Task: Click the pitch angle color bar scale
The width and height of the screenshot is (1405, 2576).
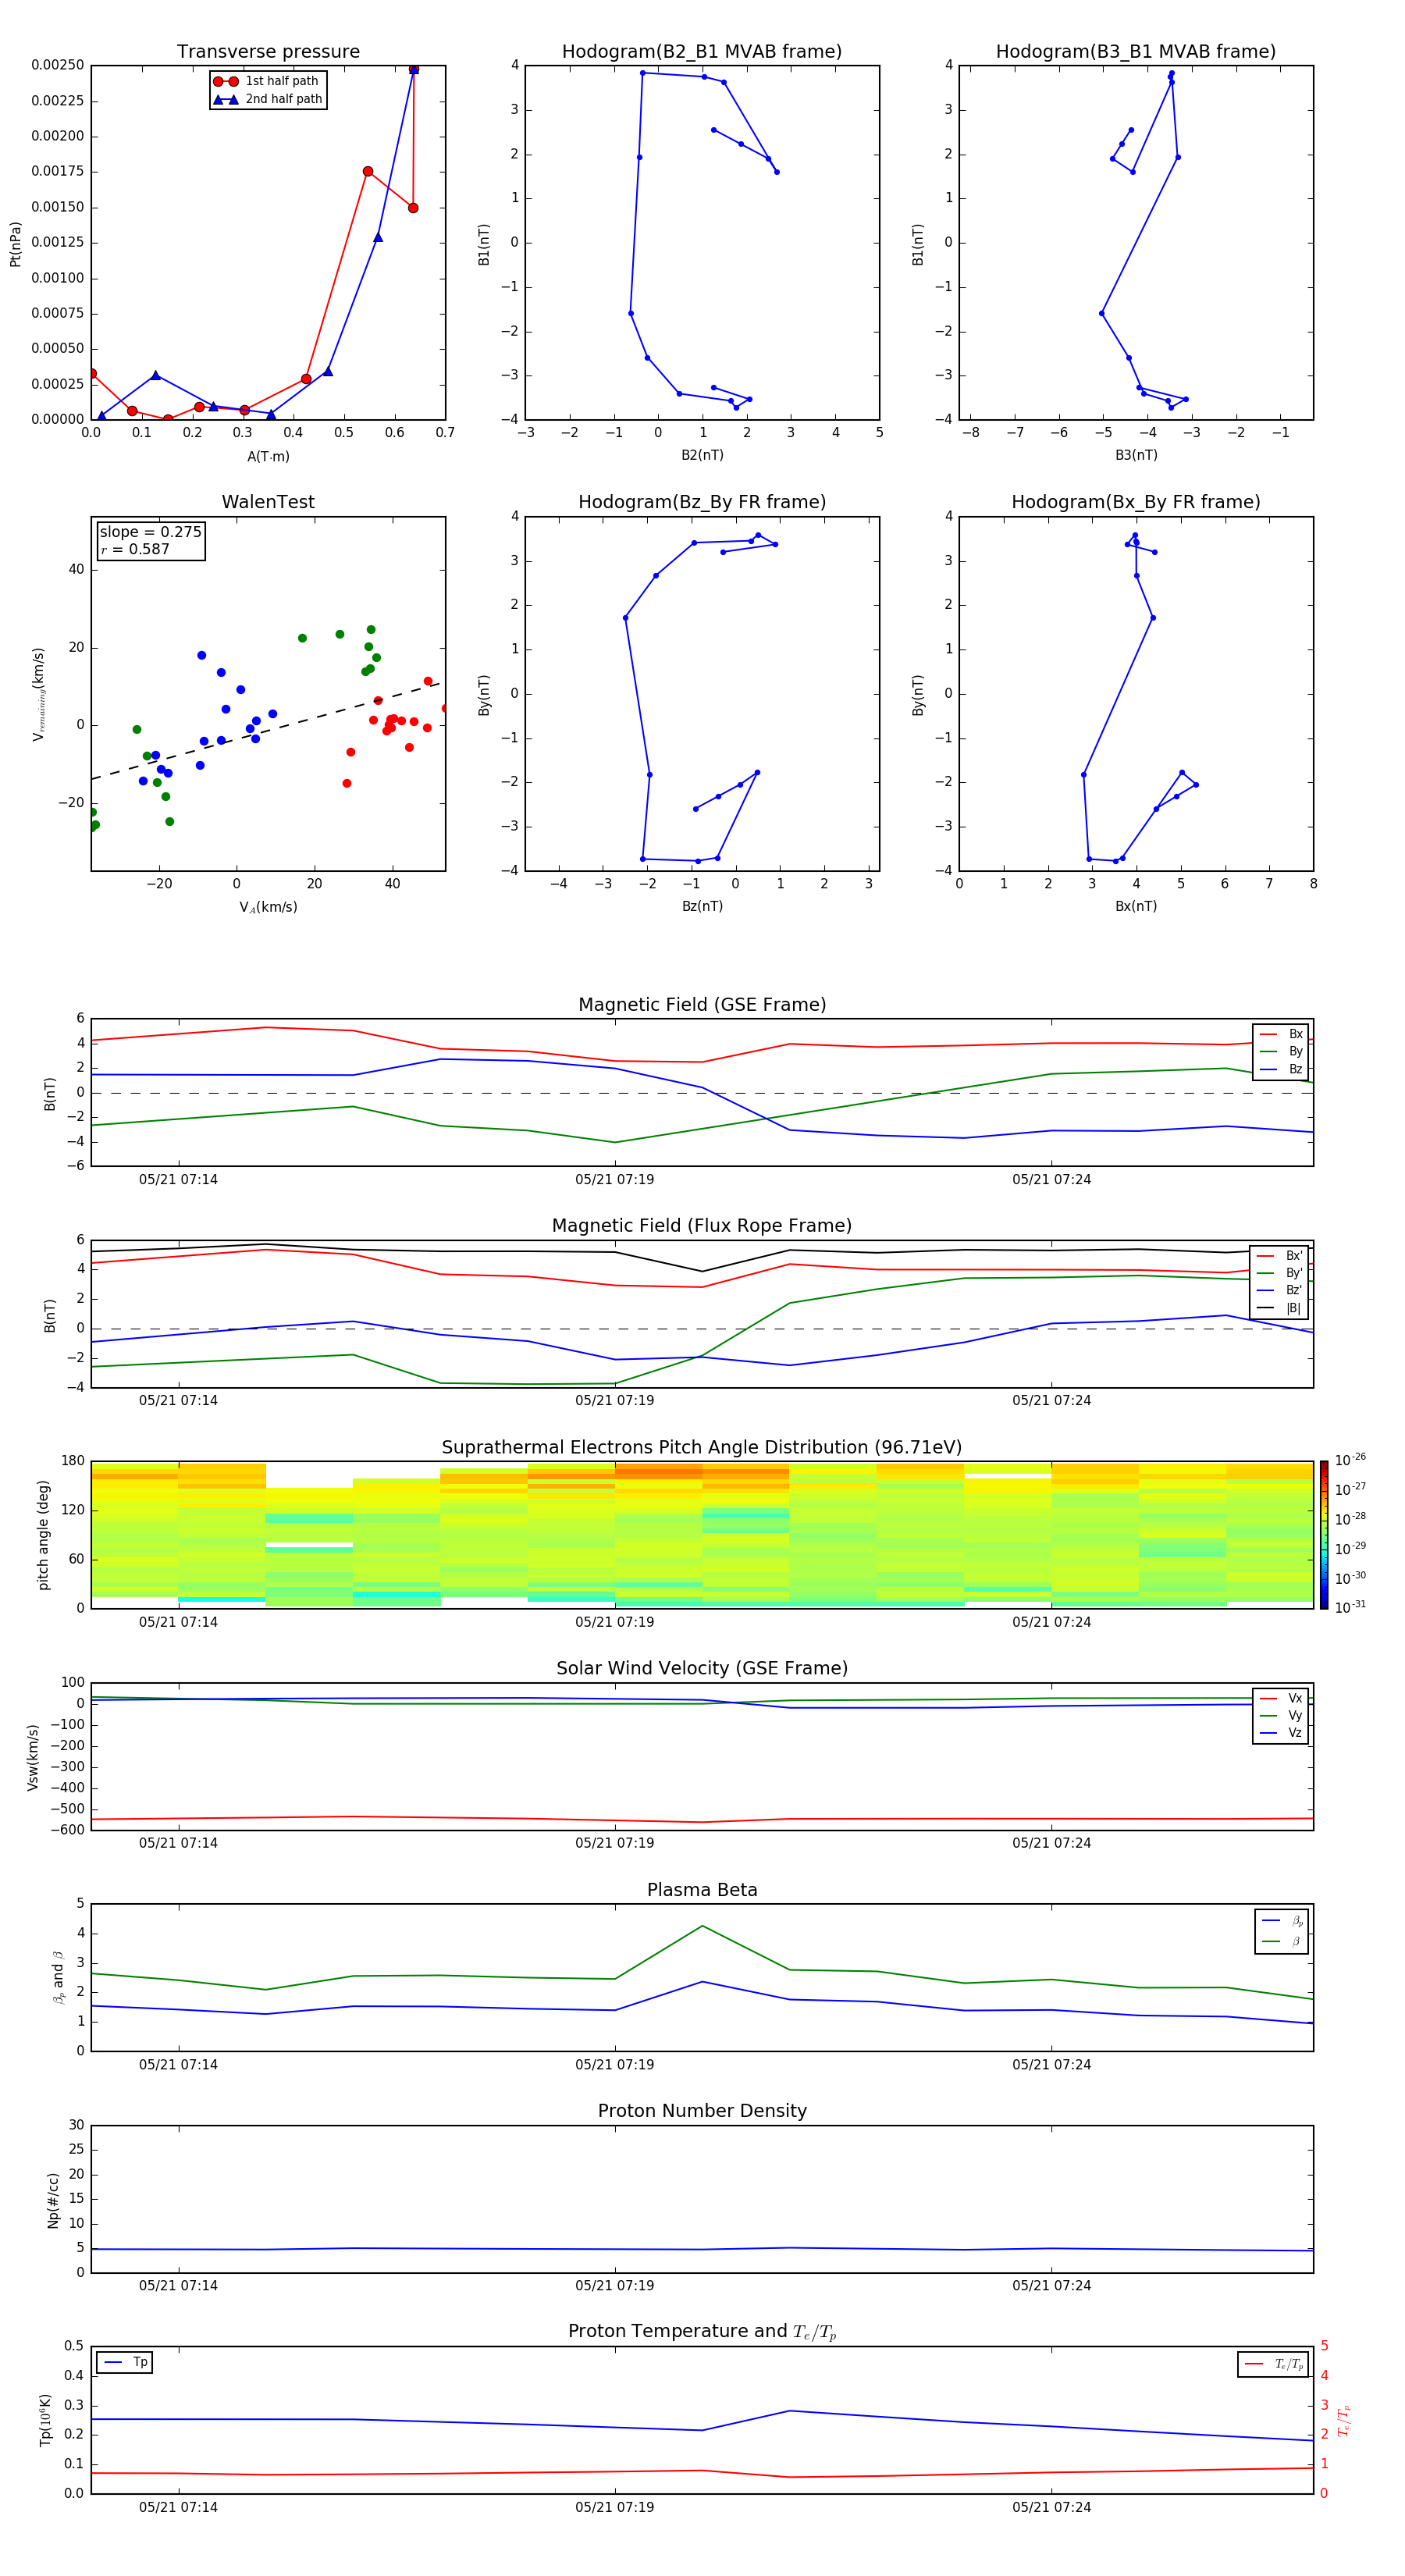Action: [1324, 1535]
